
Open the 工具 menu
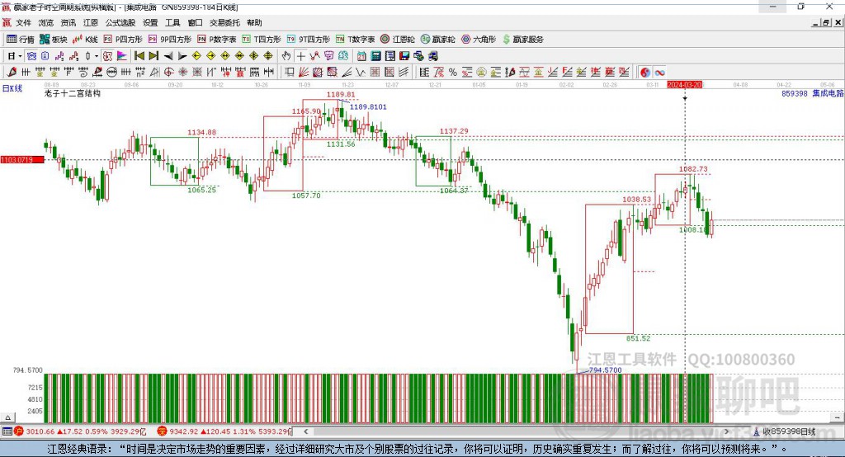172,22
